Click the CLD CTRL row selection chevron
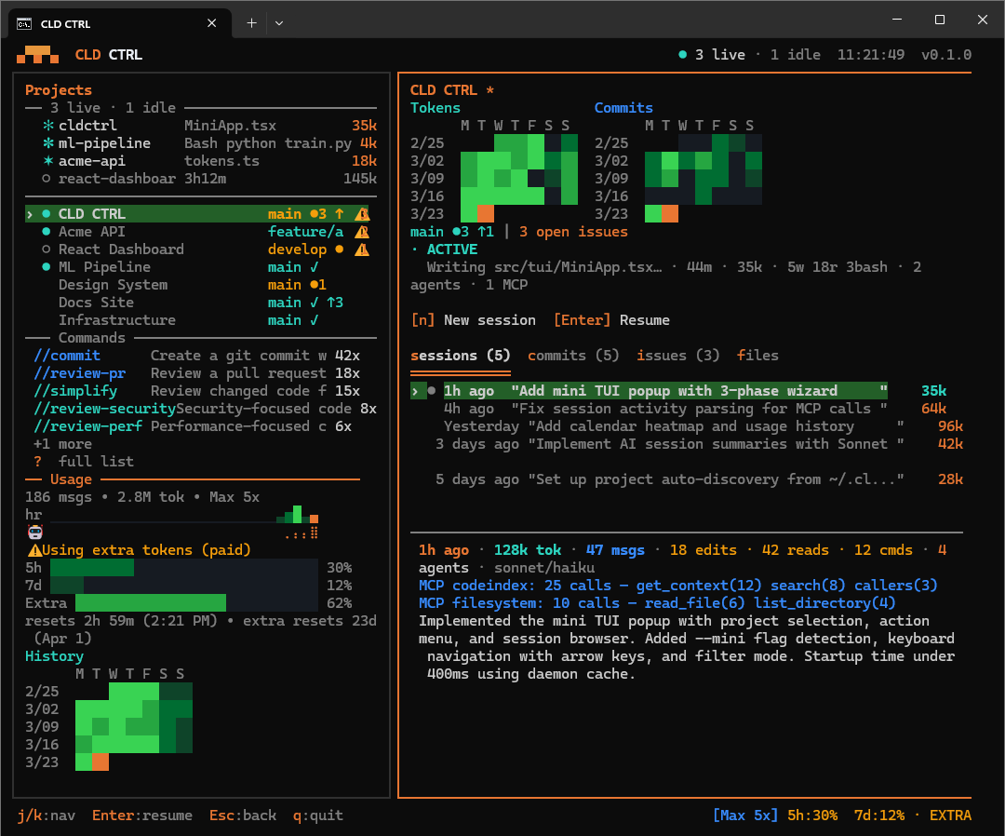1005x836 pixels. tap(30, 213)
